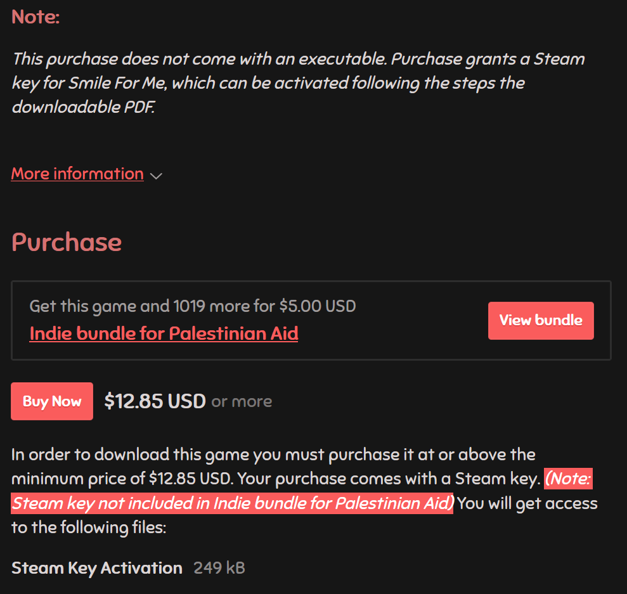This screenshot has height=594, width=627.
Task: Open Indie bundle for Palestinian Aid link
Action: pos(164,333)
